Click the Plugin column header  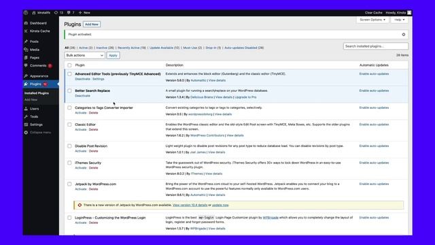click(80, 65)
